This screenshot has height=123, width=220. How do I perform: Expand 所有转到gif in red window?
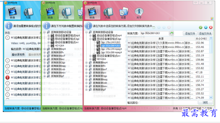point(87,90)
